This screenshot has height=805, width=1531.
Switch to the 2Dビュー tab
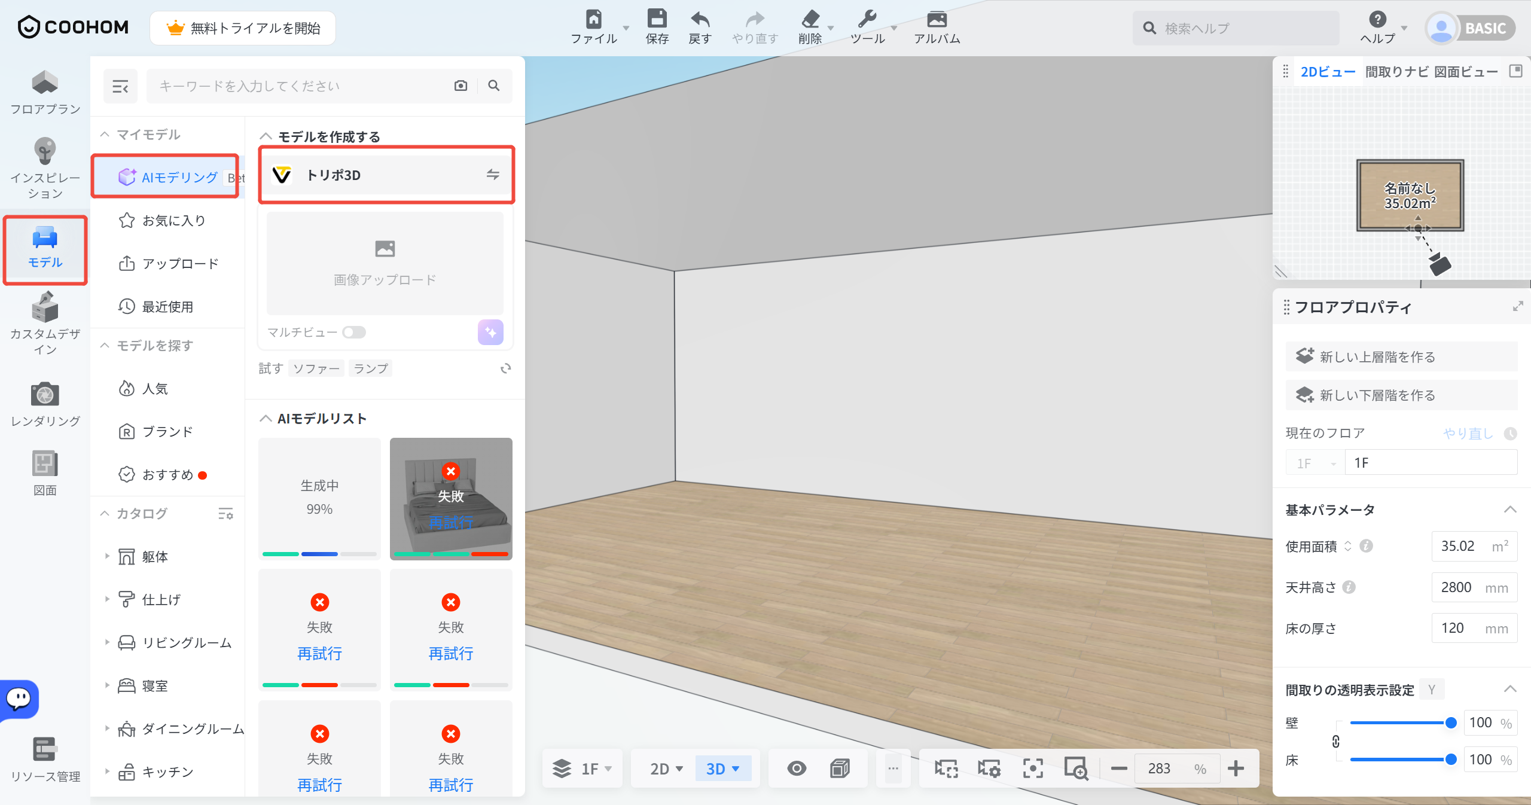pos(1328,72)
